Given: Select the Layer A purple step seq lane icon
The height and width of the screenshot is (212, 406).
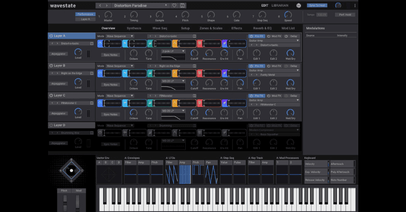Looking at the screenshot, I should (224, 44).
